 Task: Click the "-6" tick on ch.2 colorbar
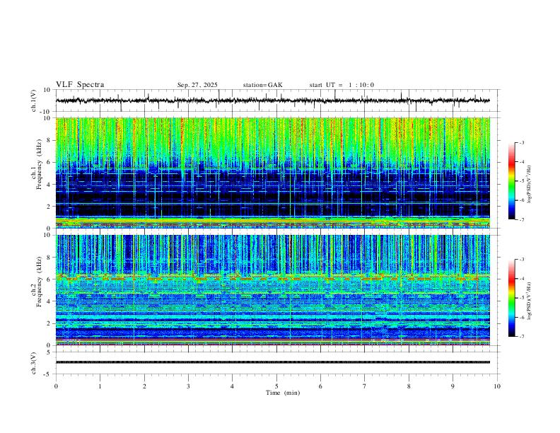(522, 317)
